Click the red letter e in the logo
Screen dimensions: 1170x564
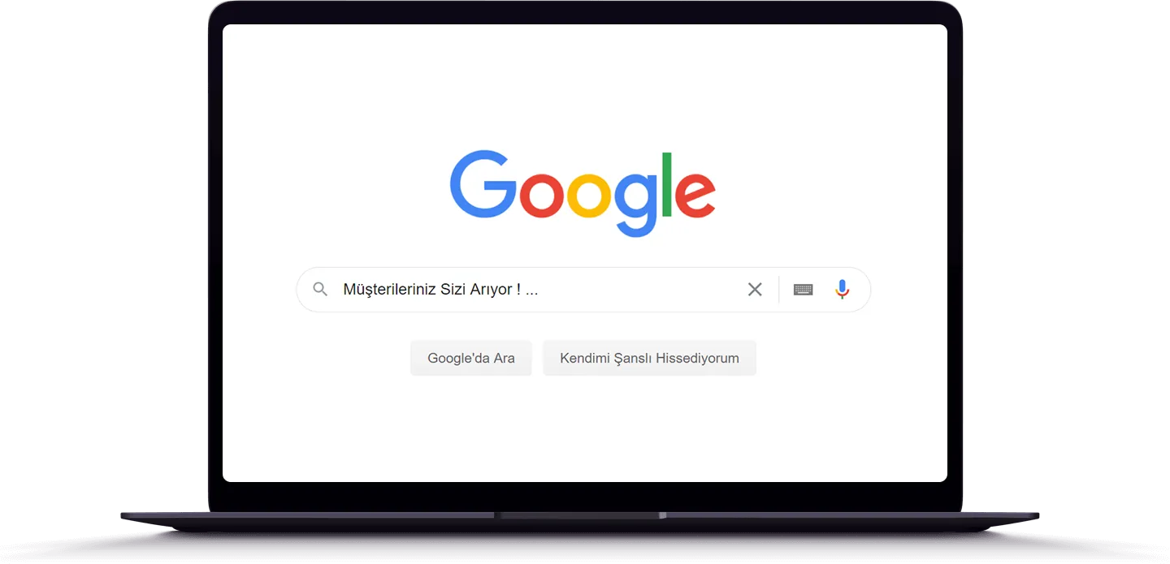click(695, 195)
